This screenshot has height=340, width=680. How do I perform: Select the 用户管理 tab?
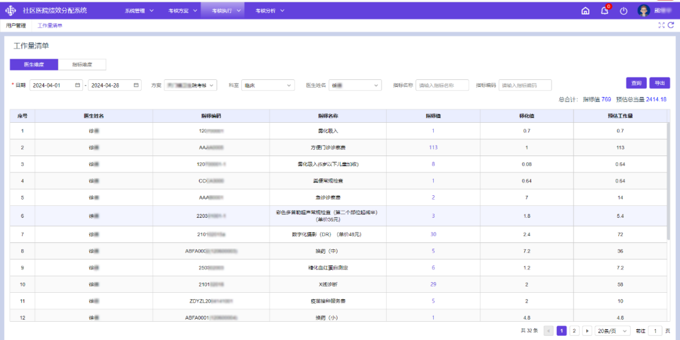pos(16,26)
